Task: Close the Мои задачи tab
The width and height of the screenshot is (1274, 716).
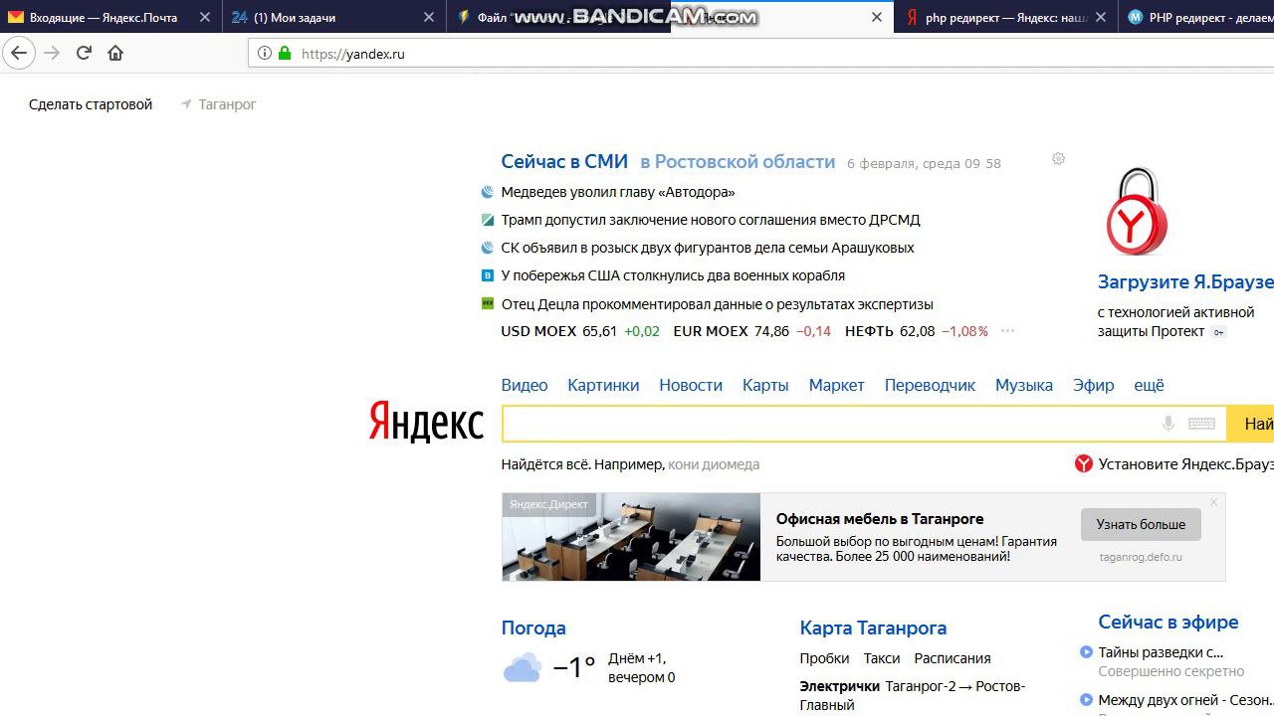Action: (429, 18)
